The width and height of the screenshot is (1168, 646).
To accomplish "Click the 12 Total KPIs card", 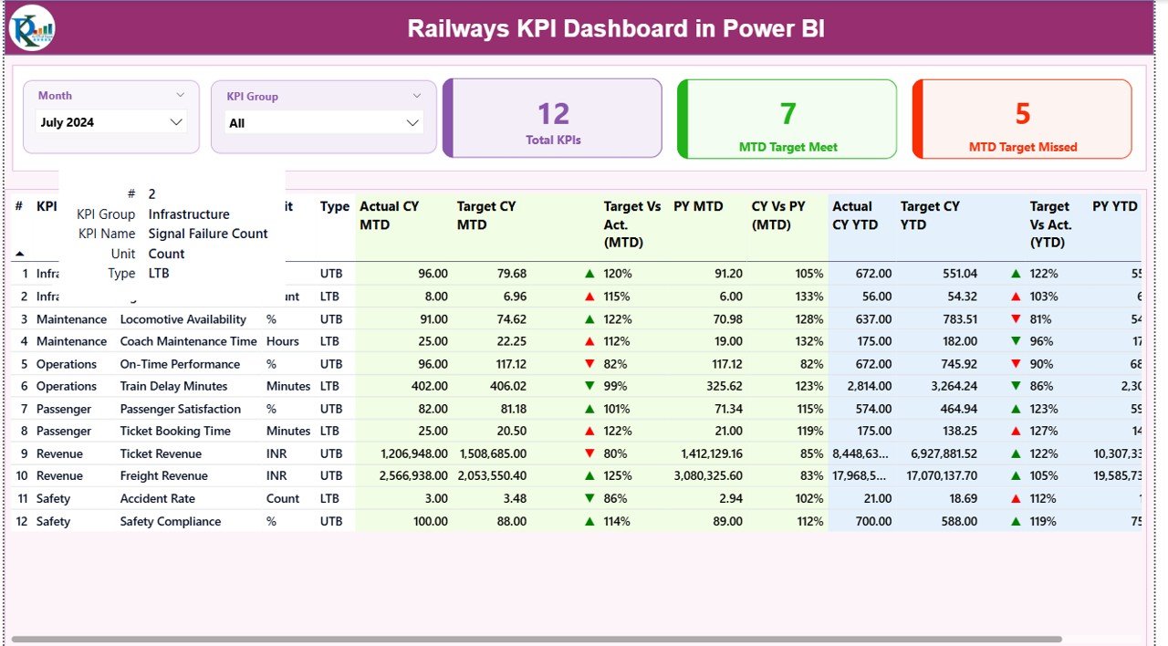I will click(551, 118).
